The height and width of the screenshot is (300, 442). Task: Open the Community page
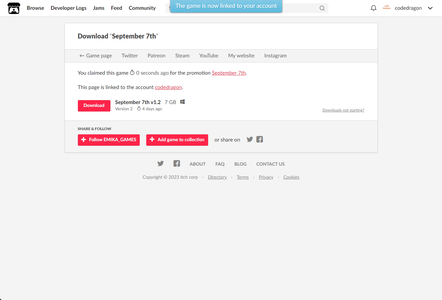142,8
